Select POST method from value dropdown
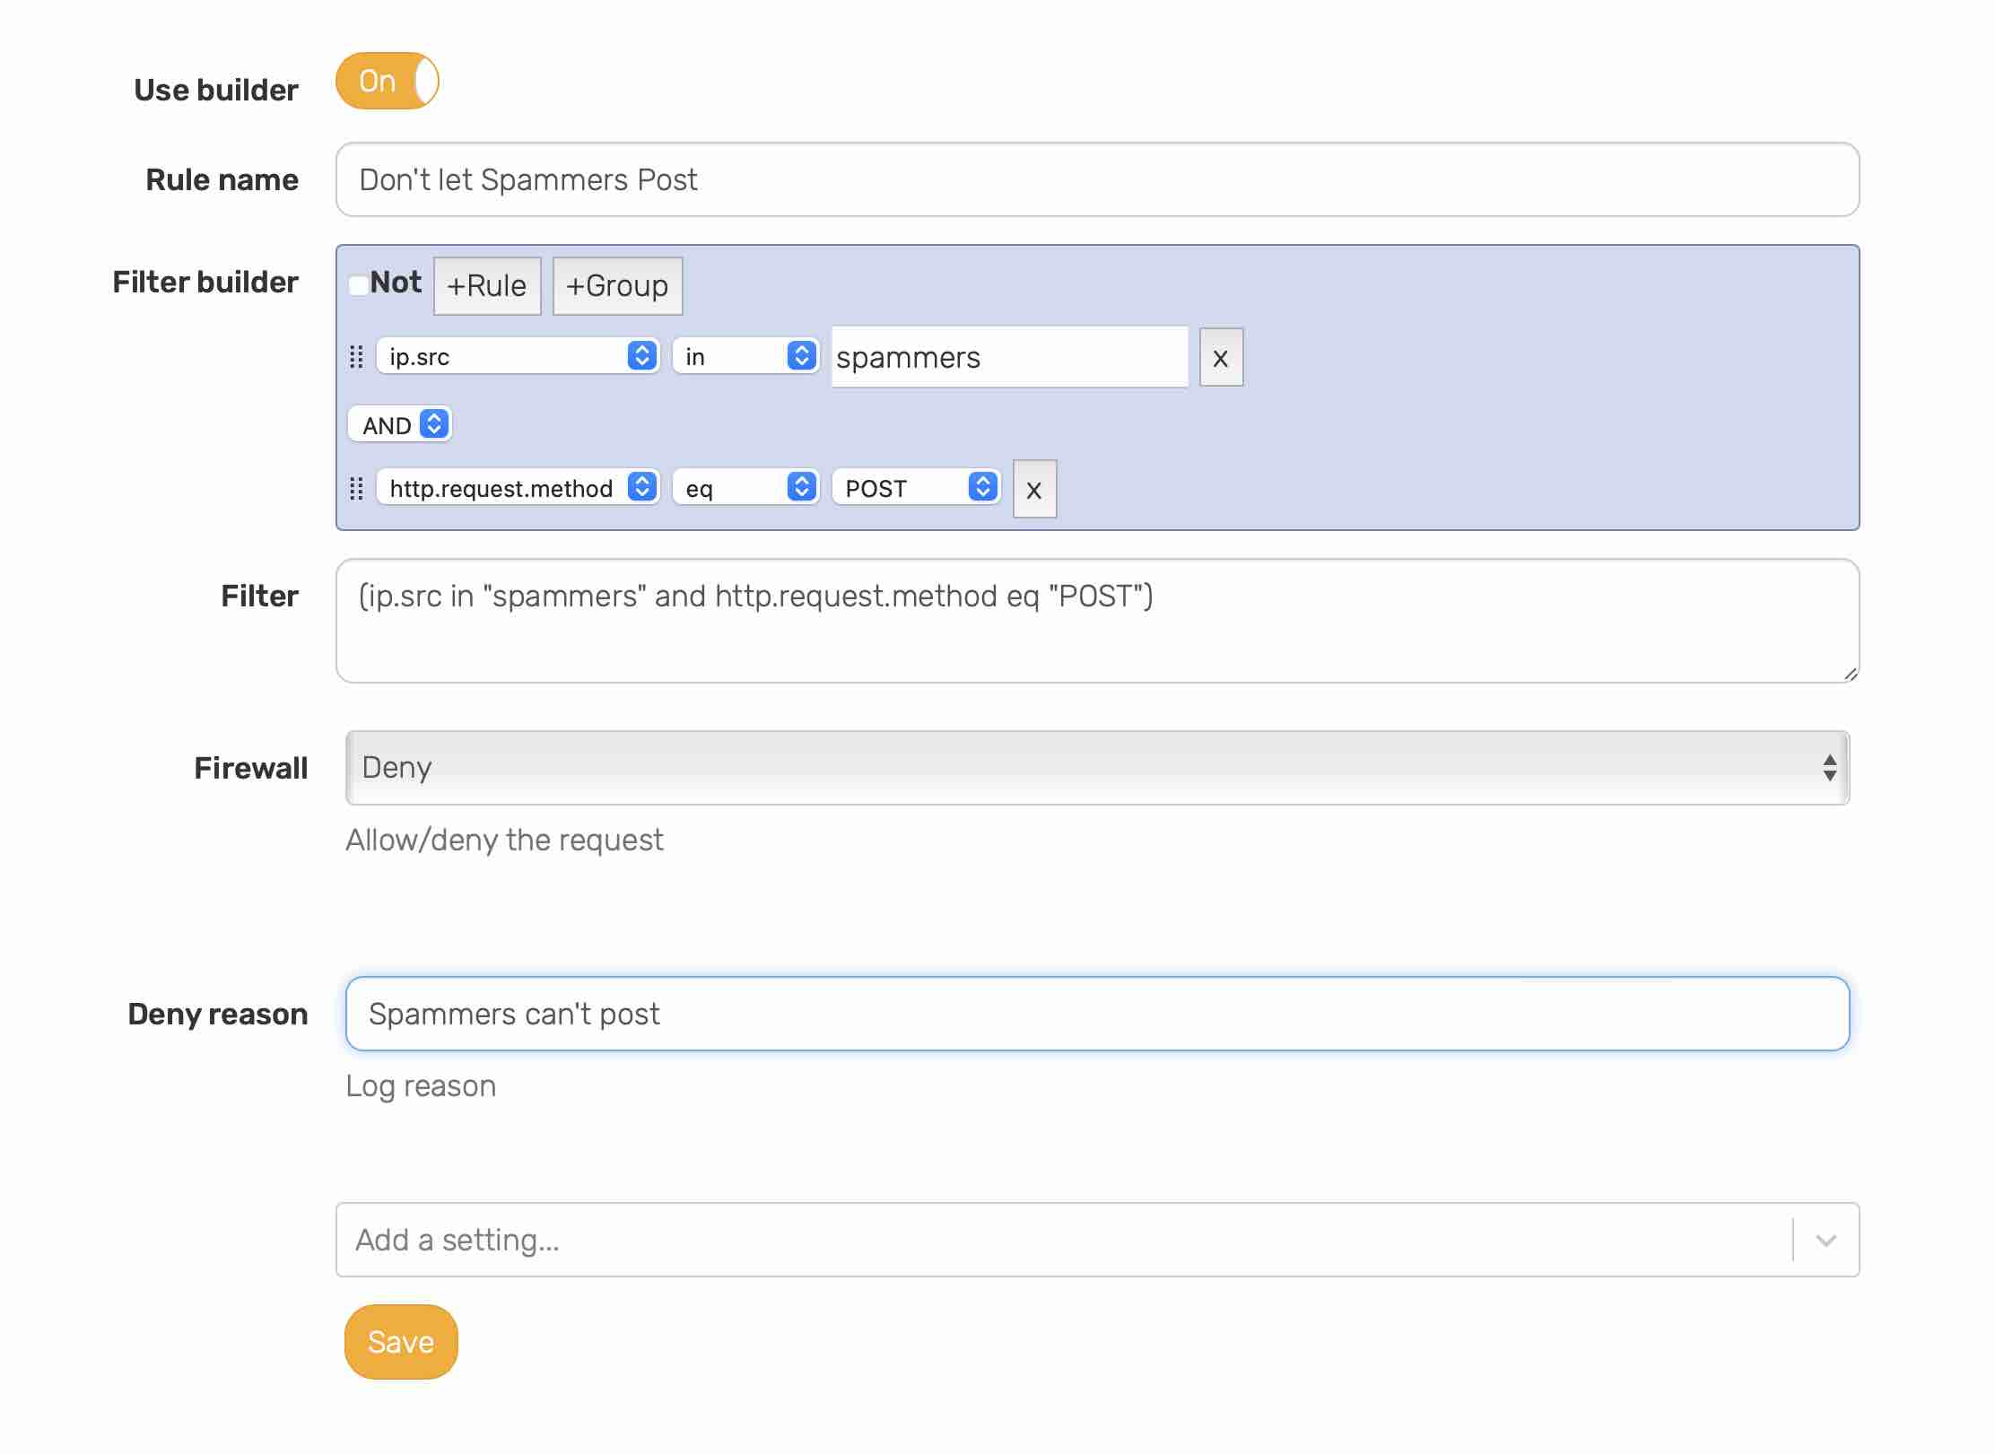 pyautogui.click(x=917, y=488)
